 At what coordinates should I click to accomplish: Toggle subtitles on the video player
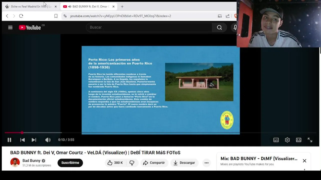click(x=276, y=140)
